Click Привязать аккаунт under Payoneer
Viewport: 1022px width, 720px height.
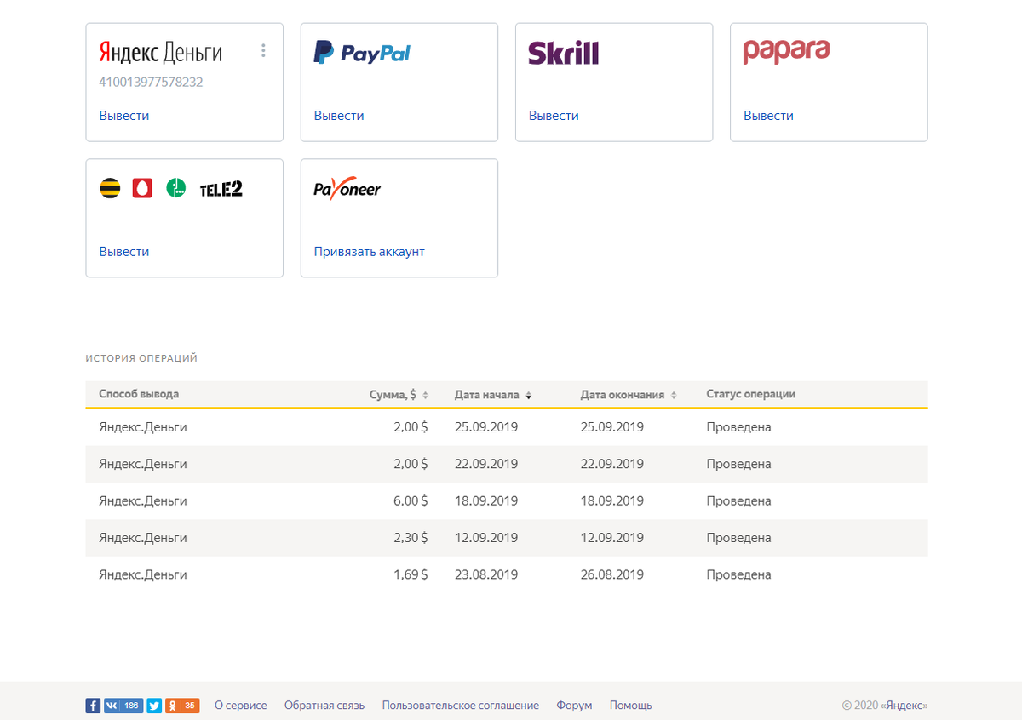369,252
